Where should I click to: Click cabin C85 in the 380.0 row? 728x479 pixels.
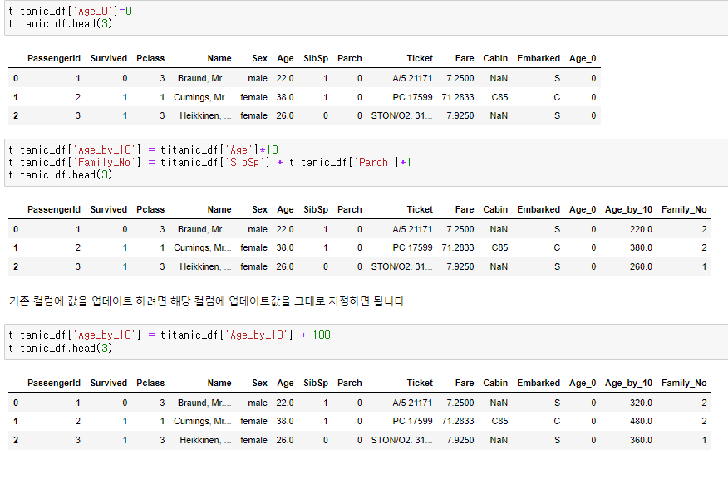pyautogui.click(x=499, y=247)
